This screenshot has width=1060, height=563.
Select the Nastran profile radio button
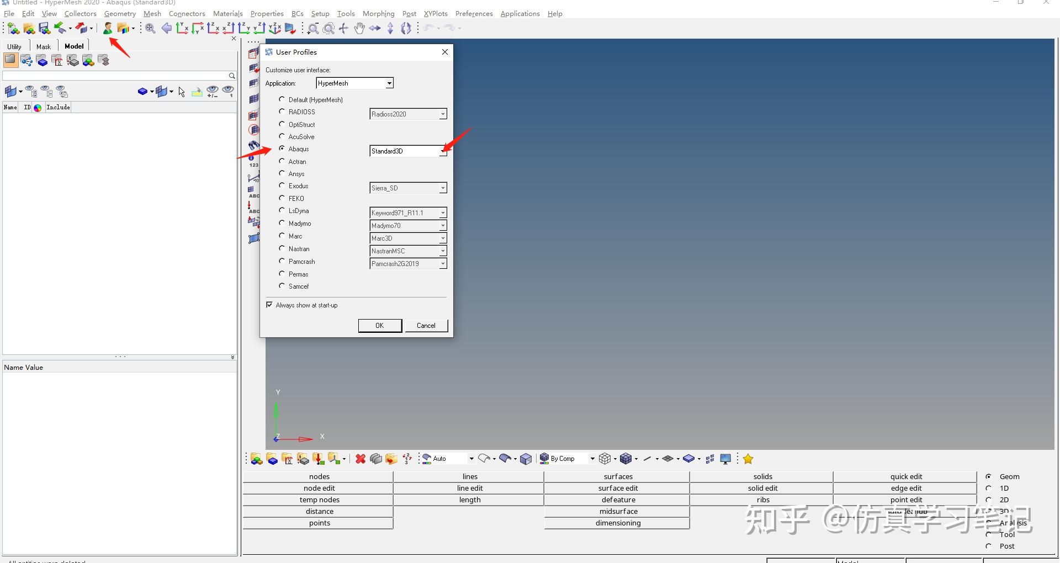(x=282, y=248)
